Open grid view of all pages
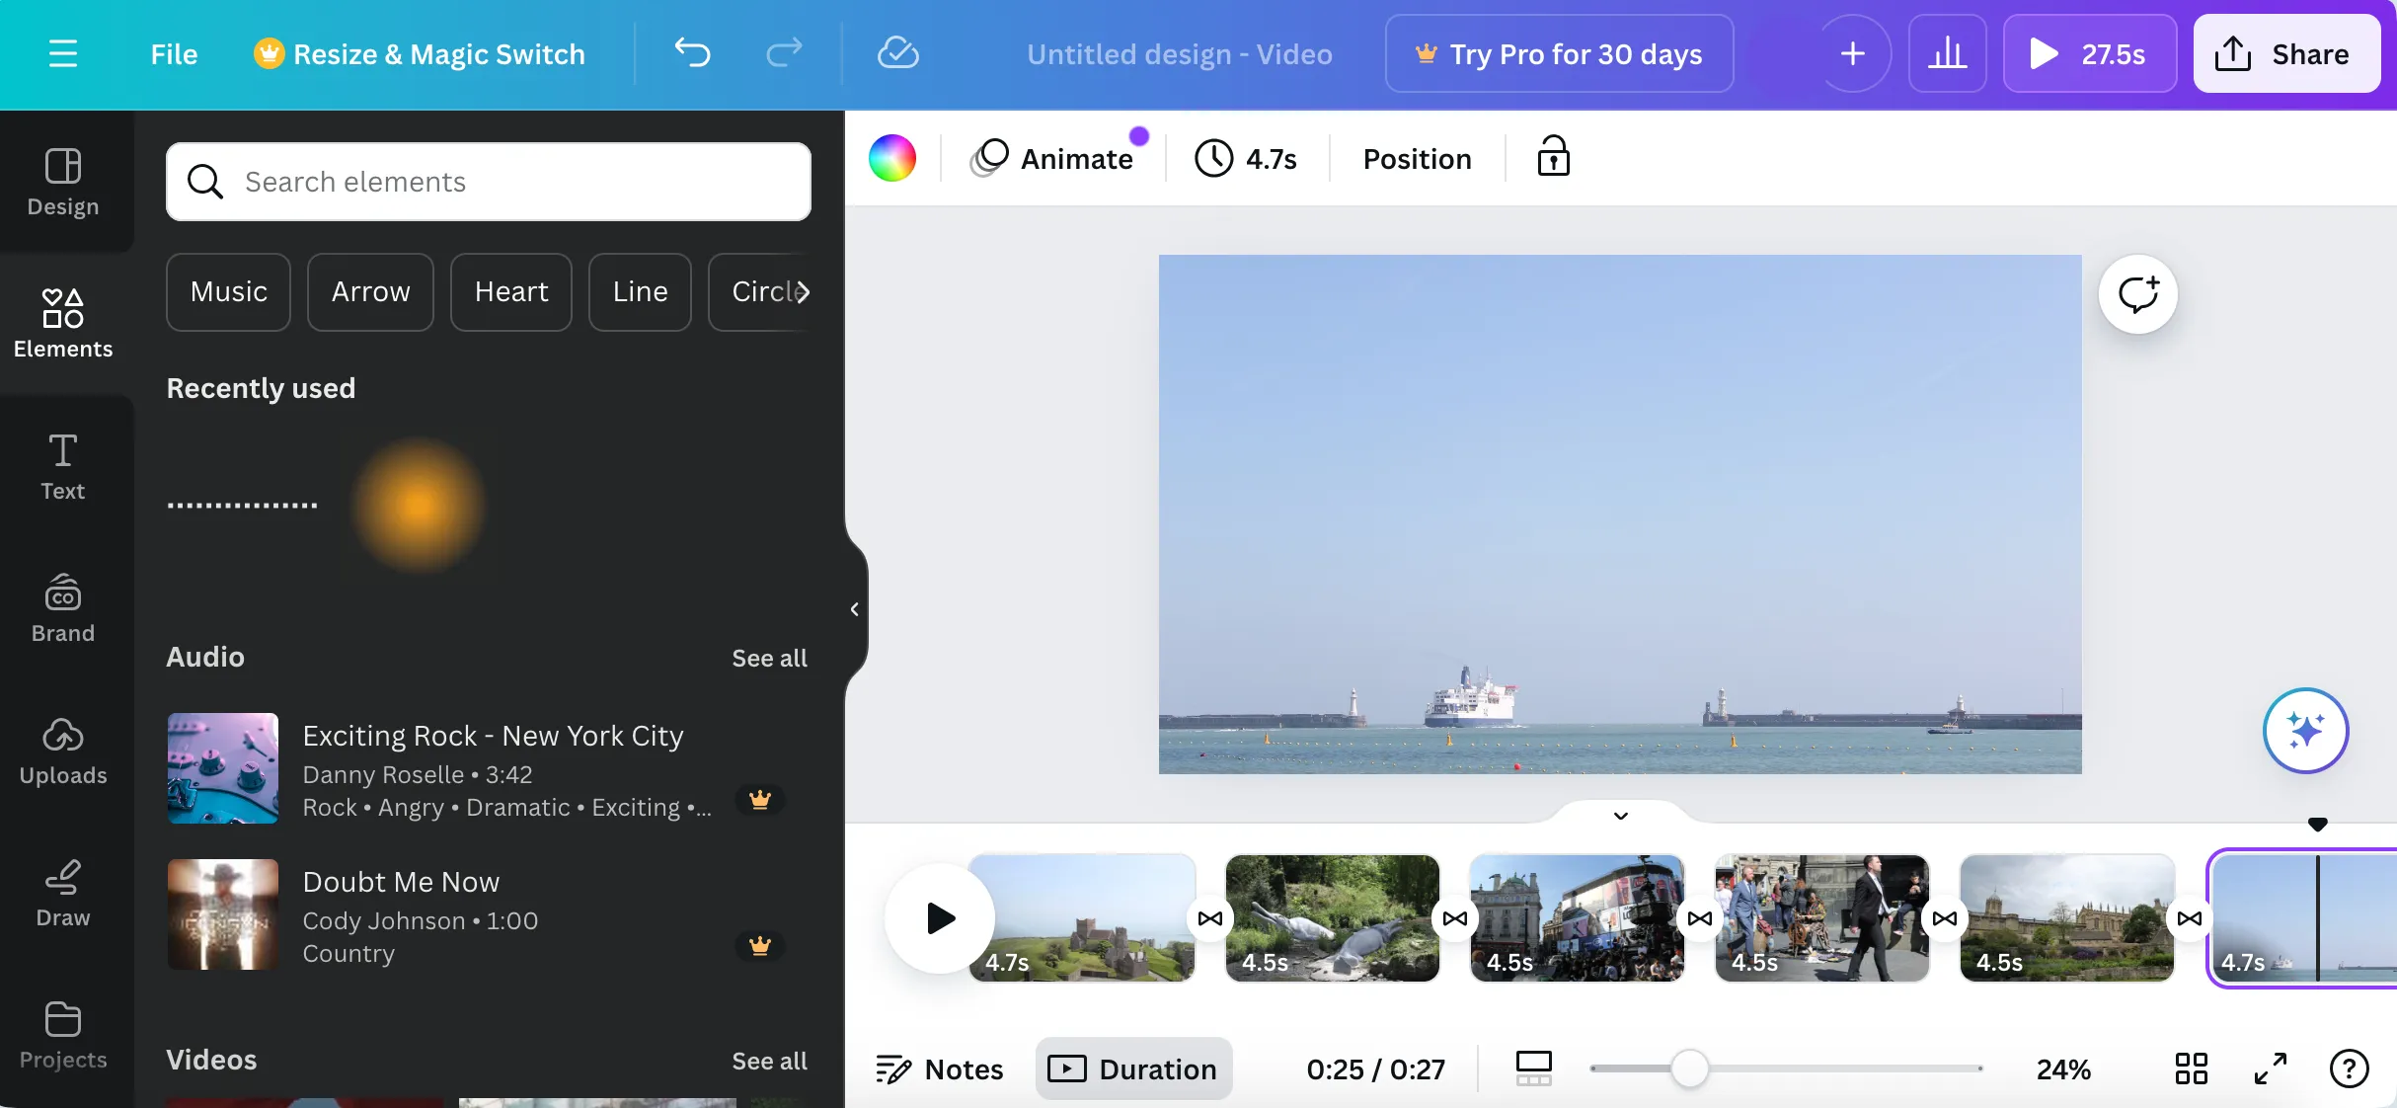The image size is (2397, 1108). tap(2190, 1068)
